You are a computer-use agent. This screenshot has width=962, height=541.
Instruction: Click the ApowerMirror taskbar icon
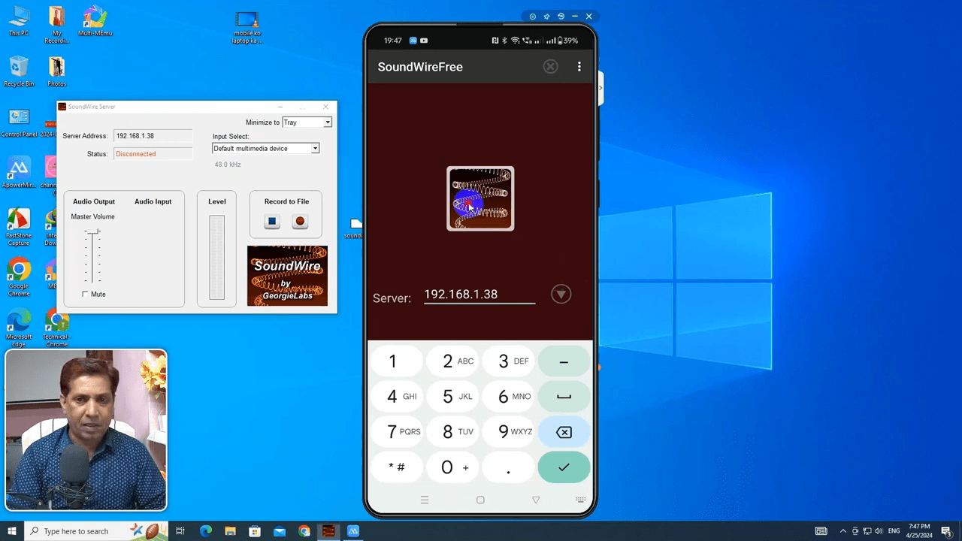(x=353, y=531)
